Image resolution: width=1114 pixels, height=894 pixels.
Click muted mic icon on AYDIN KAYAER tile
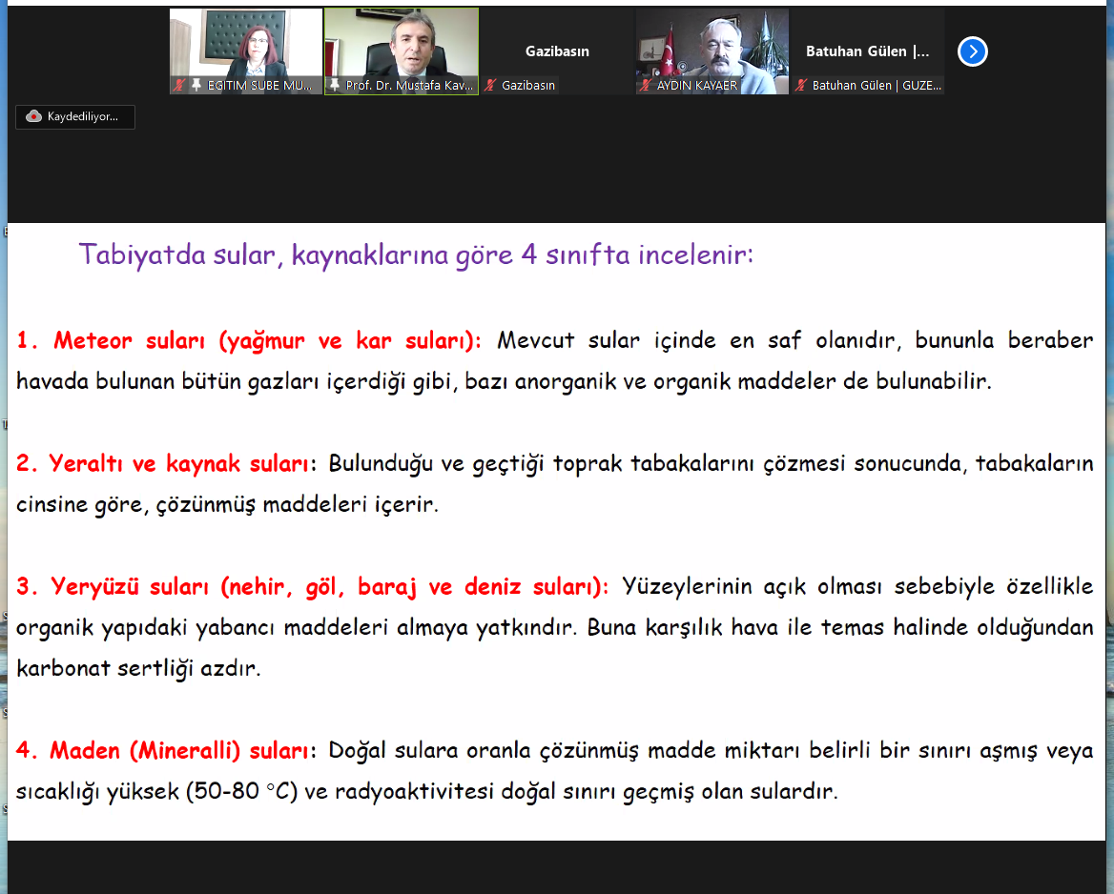(645, 85)
